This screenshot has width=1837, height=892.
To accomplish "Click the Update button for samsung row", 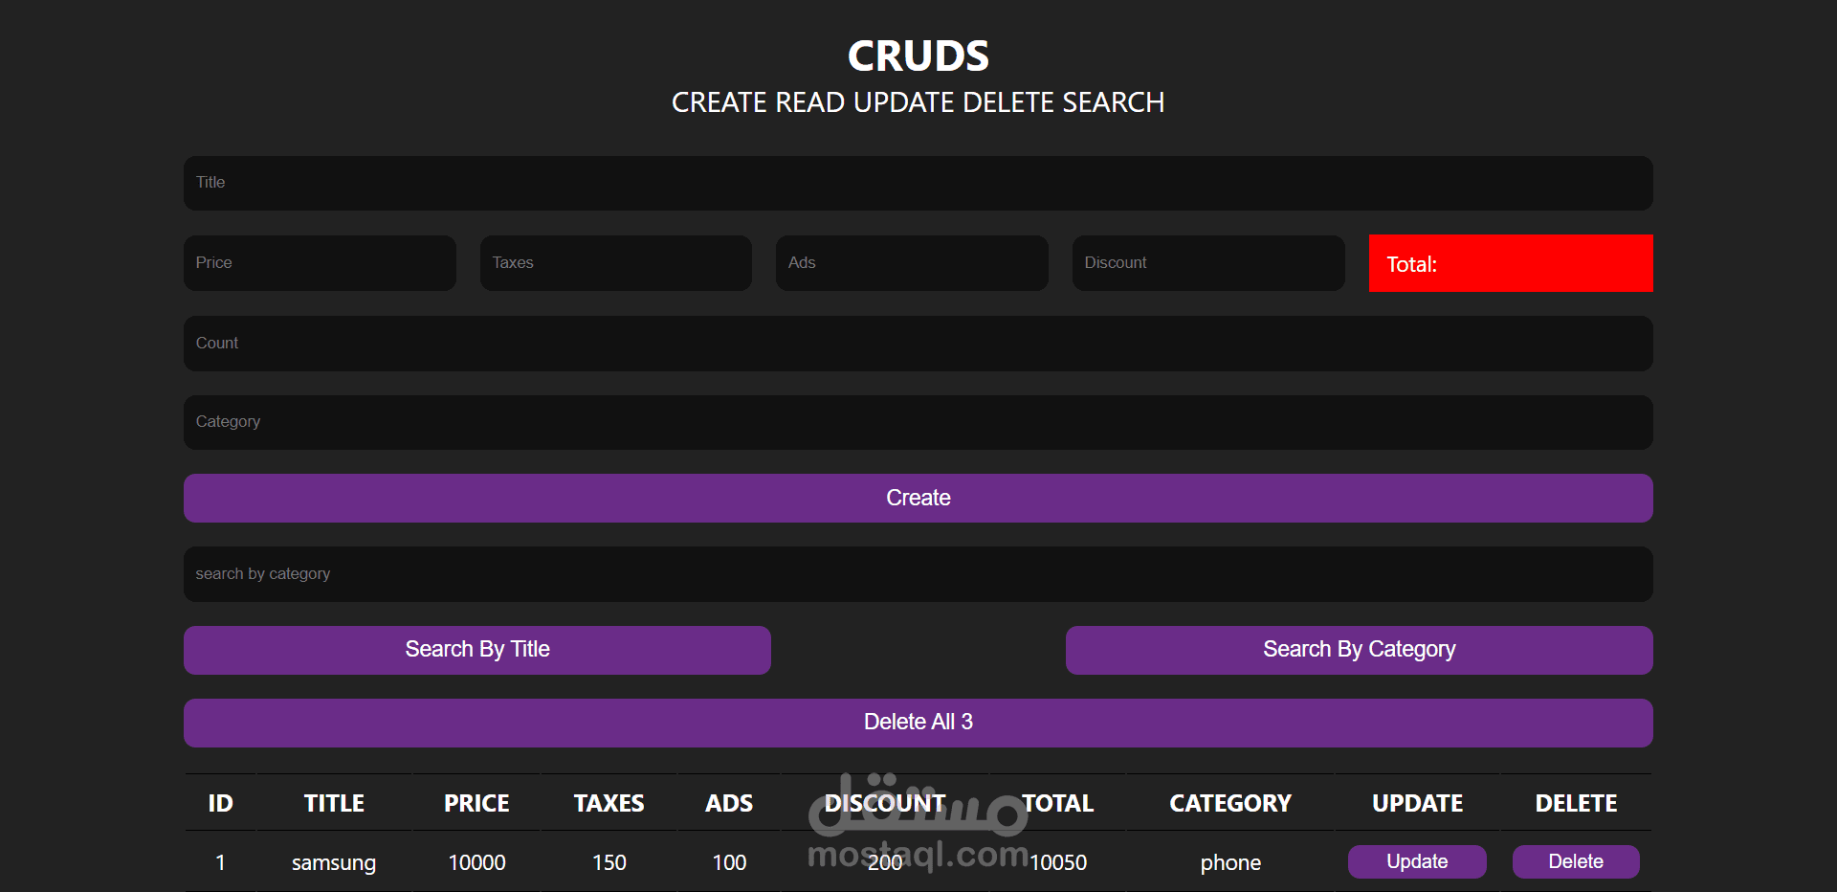I will (x=1417, y=861).
